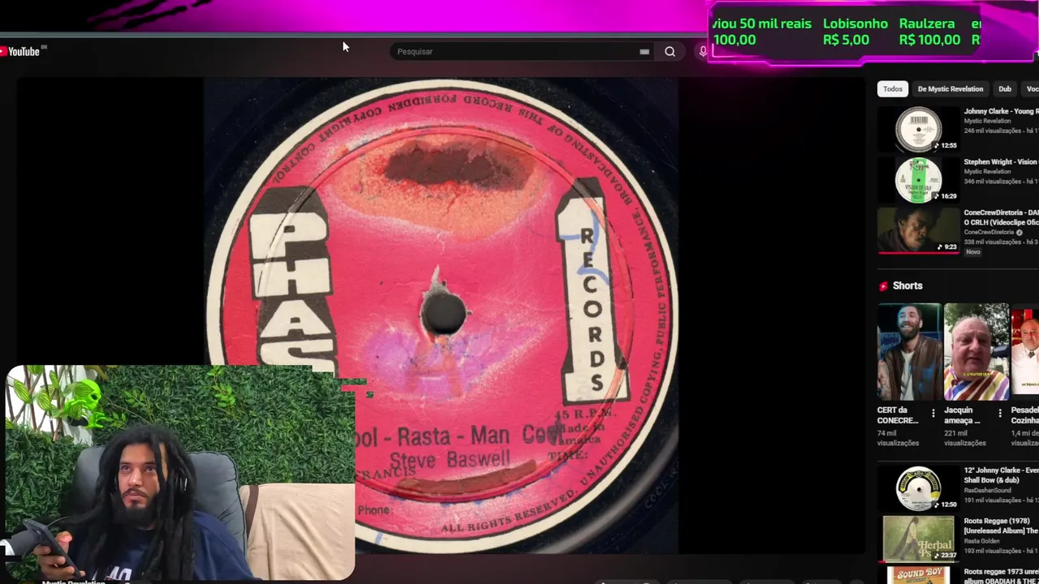
Task: Open Roots Reggae (1978) Unreleased Album title
Action: (x=1001, y=526)
